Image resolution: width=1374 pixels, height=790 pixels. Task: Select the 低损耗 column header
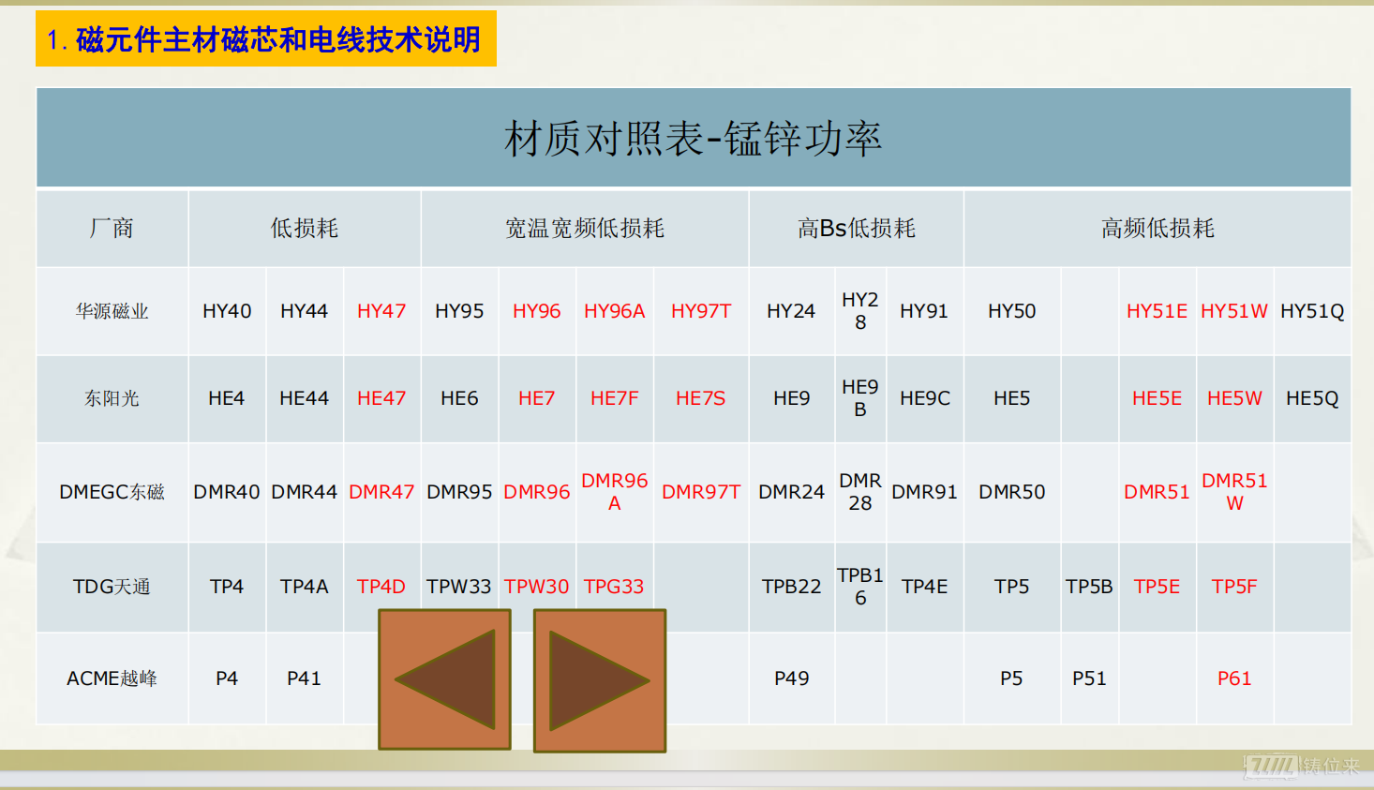point(305,229)
